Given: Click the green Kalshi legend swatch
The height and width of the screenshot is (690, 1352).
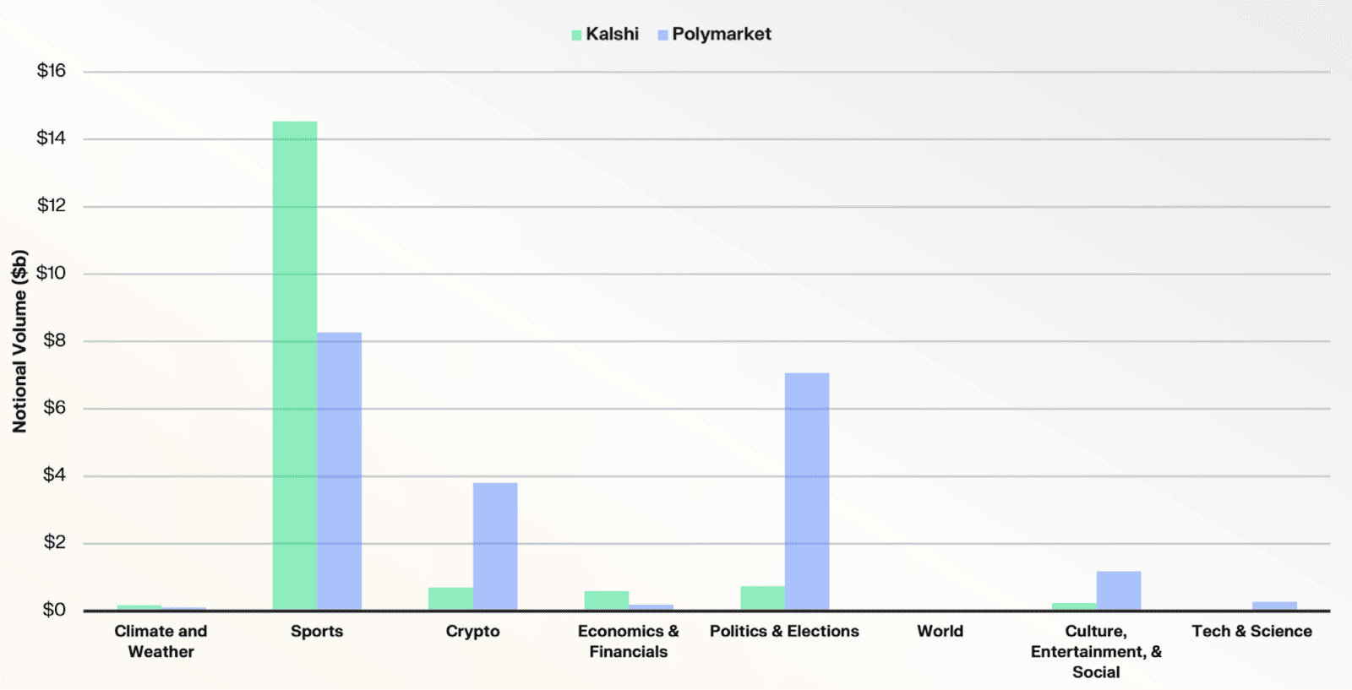Looking at the screenshot, I should [x=576, y=35].
